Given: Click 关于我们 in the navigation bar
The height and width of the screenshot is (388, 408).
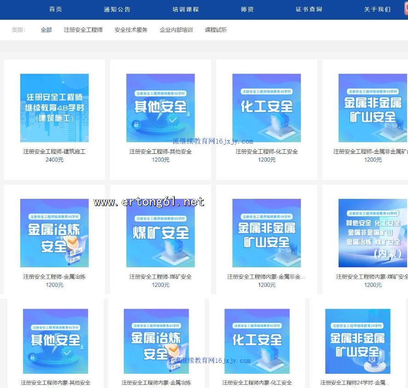Looking at the screenshot, I should [x=377, y=9].
